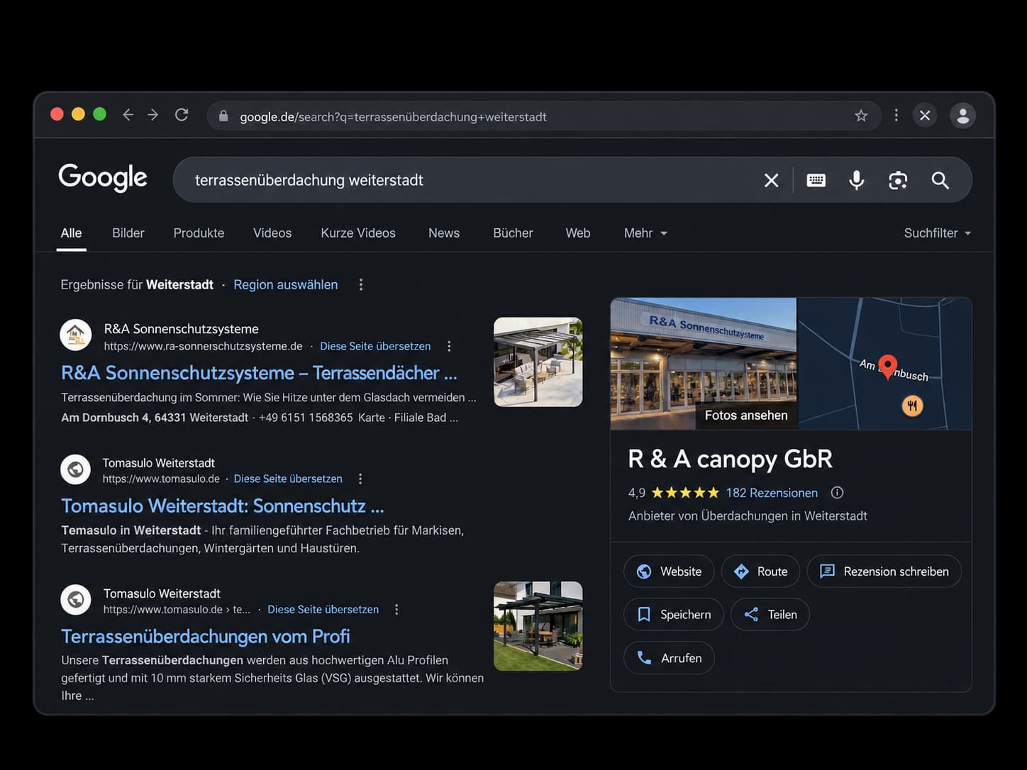Open options dots next to Region auswählen
This screenshot has height=770, width=1027.
361,284
